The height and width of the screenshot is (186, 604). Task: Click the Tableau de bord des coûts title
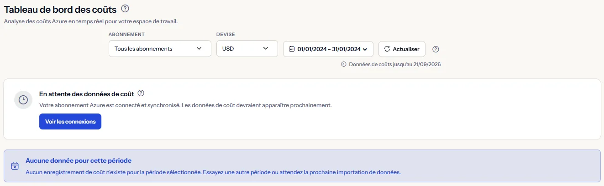60,9
